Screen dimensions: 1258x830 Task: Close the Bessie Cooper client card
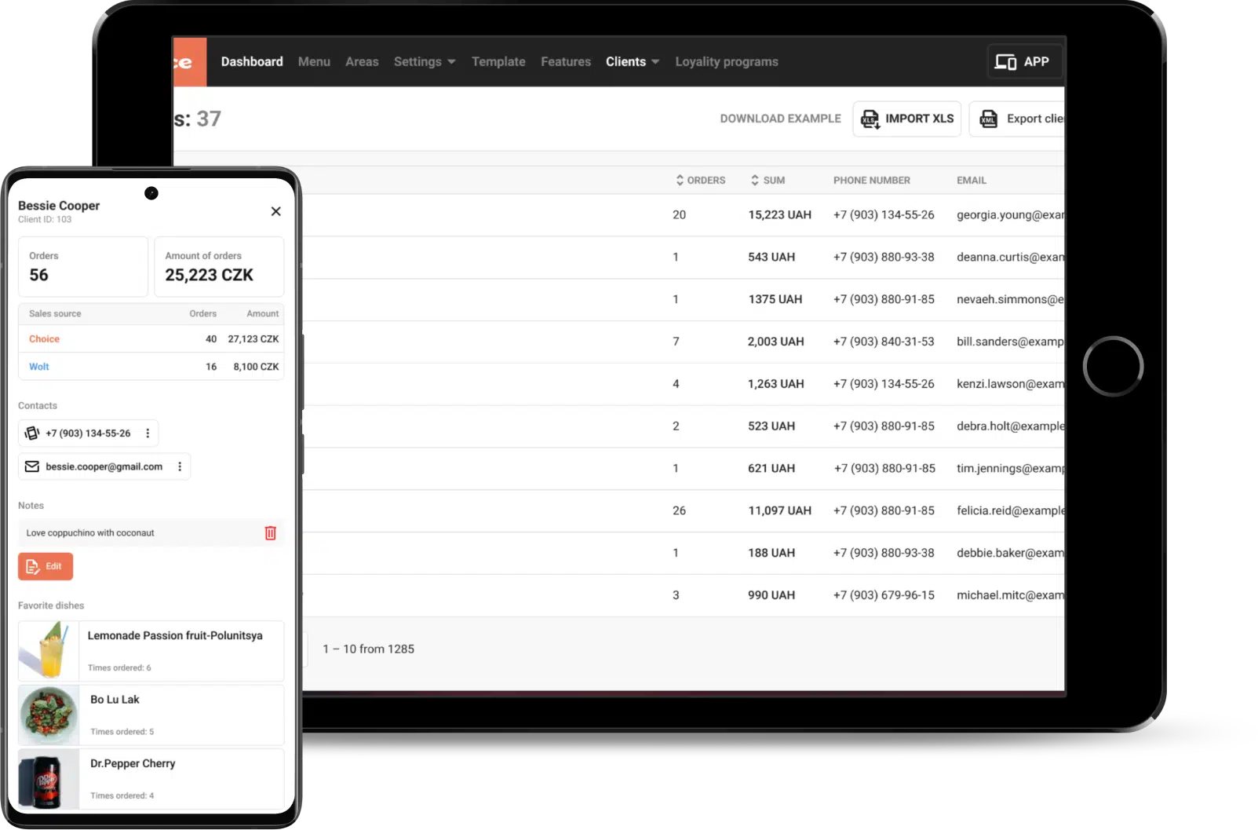click(275, 211)
